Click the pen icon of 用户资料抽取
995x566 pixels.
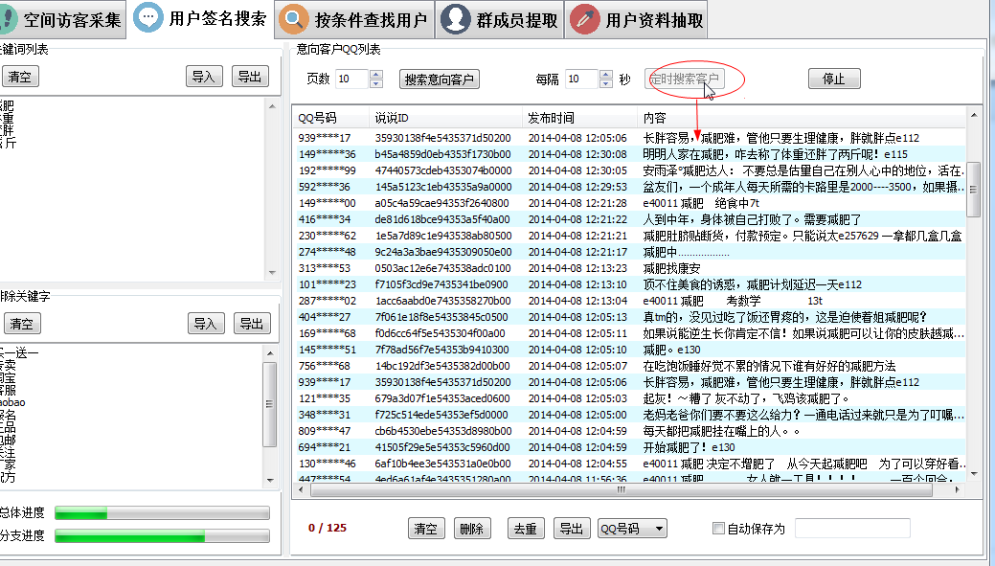[585, 19]
